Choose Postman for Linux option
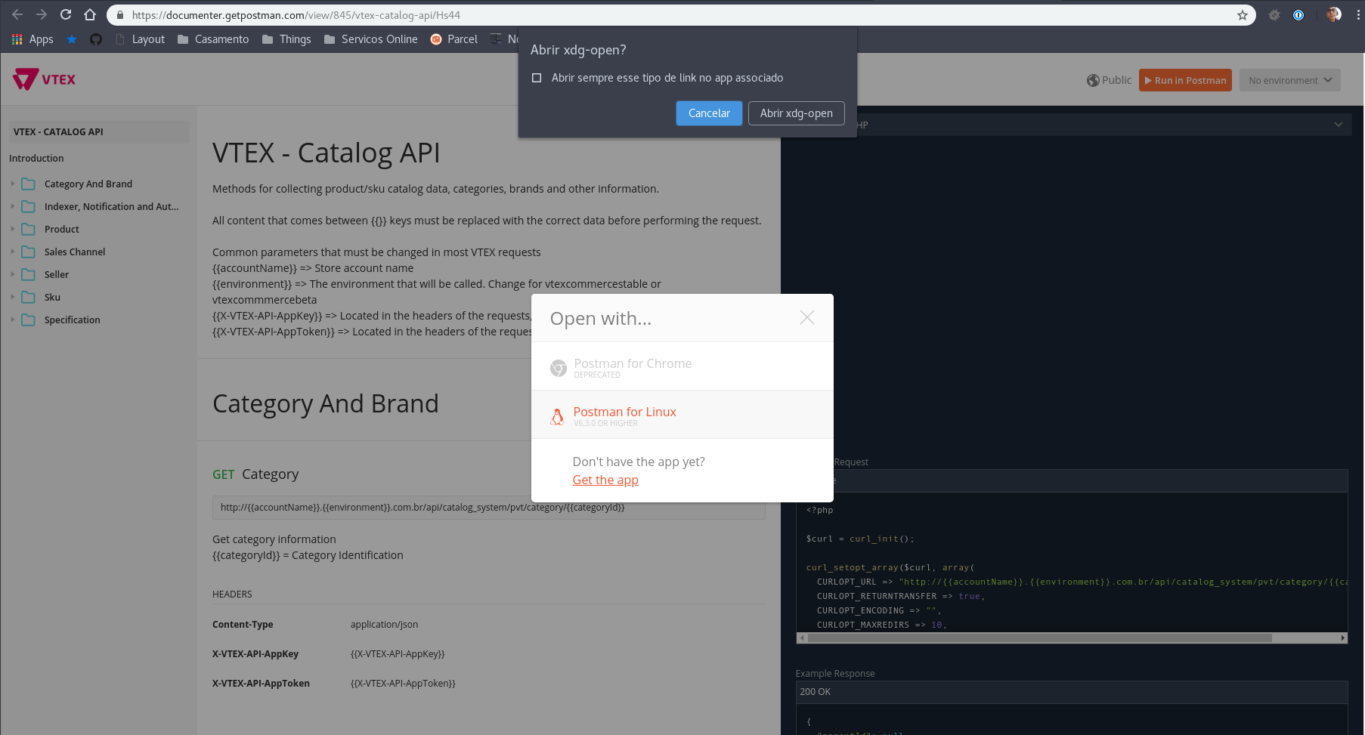Image resolution: width=1365 pixels, height=735 pixels. click(x=682, y=415)
